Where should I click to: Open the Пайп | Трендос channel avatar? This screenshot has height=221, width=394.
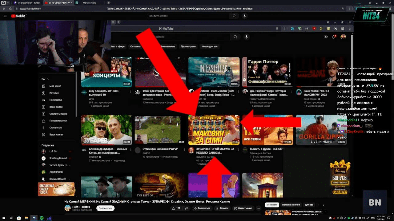[67, 208]
